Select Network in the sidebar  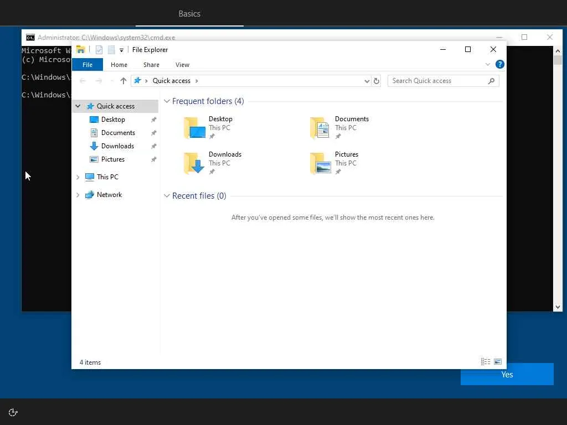tap(109, 195)
